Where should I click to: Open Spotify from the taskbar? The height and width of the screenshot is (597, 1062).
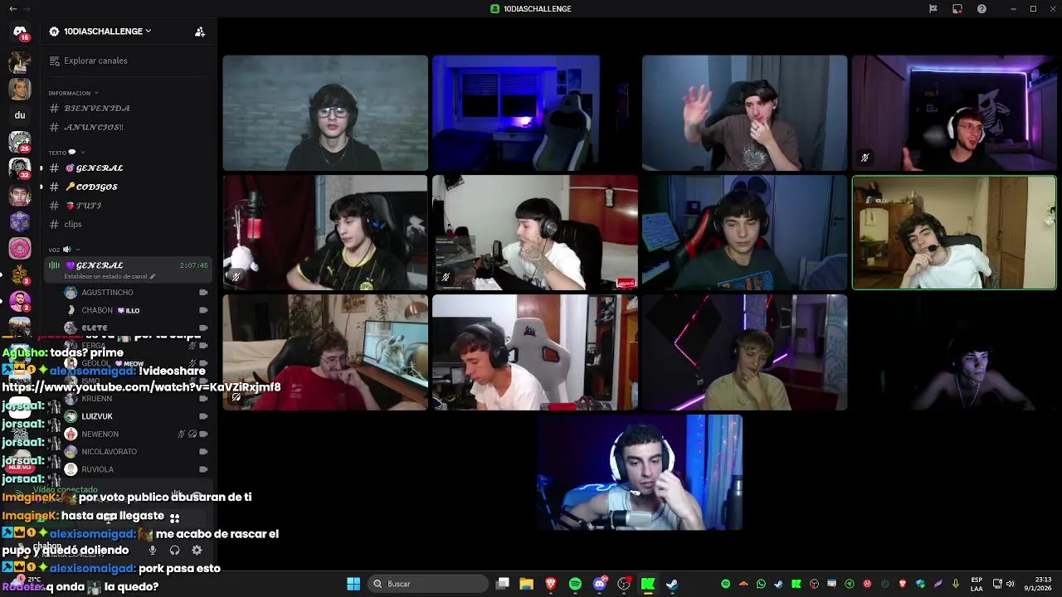575,584
